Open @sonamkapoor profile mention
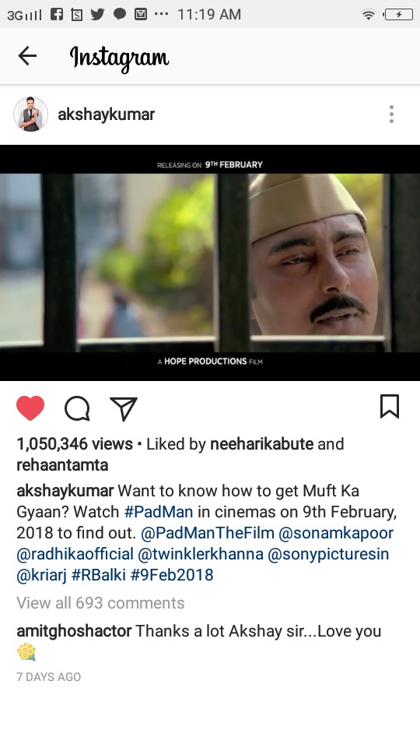 pos(336,533)
